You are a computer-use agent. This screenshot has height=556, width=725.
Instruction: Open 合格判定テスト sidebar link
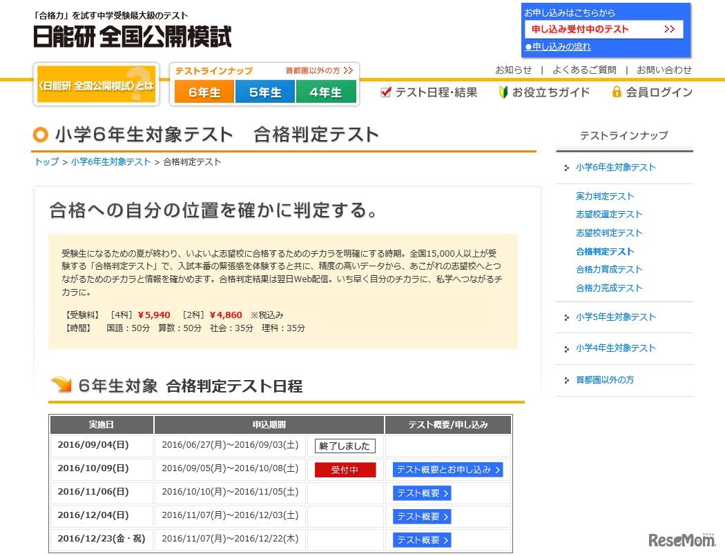(604, 251)
